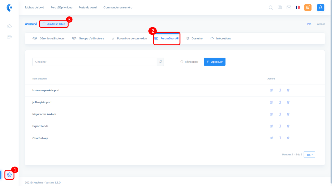This screenshot has height=186, width=332.
Task: Open the users icon in left sidebar
Action: (9, 36)
